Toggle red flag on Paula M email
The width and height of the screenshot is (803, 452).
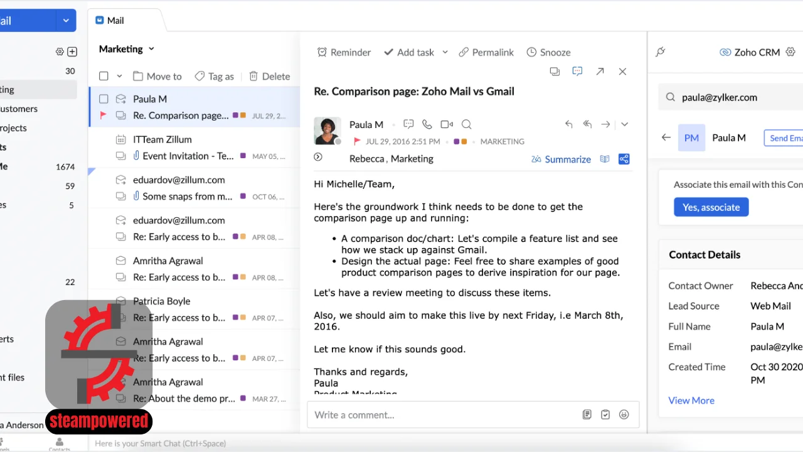tap(104, 116)
